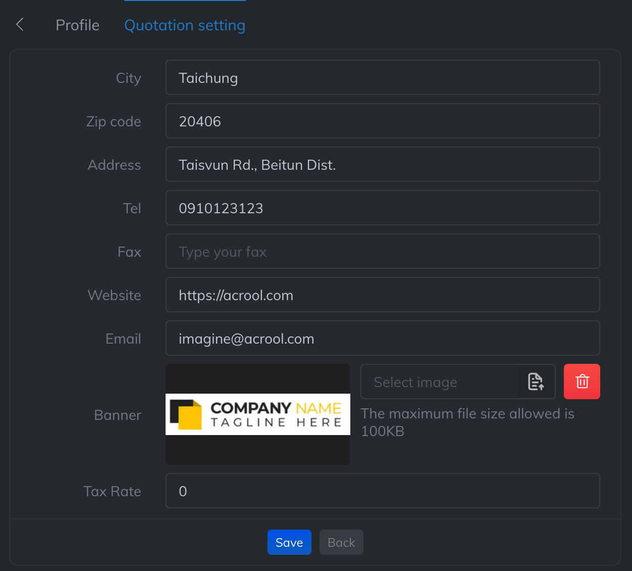Click the gray Back button
Screen dimensions: 632x571
point(341,542)
